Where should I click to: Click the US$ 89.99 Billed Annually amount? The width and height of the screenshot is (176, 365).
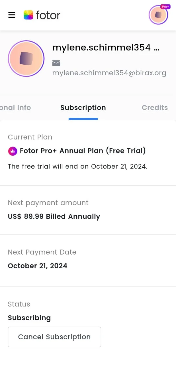coord(54,216)
